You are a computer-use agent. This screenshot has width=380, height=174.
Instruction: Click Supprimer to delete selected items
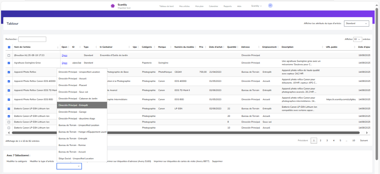217,161
